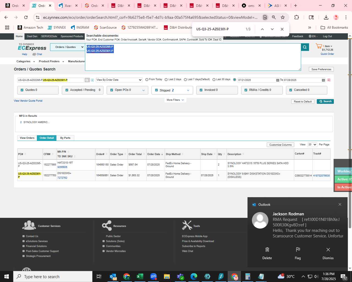
Task: Open tracking number 419702076635
Action: (x=321, y=176)
